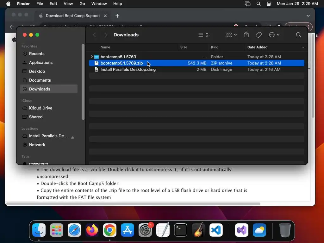Open Weather app in the Dock
The image size is (324, 243).
(259, 230)
